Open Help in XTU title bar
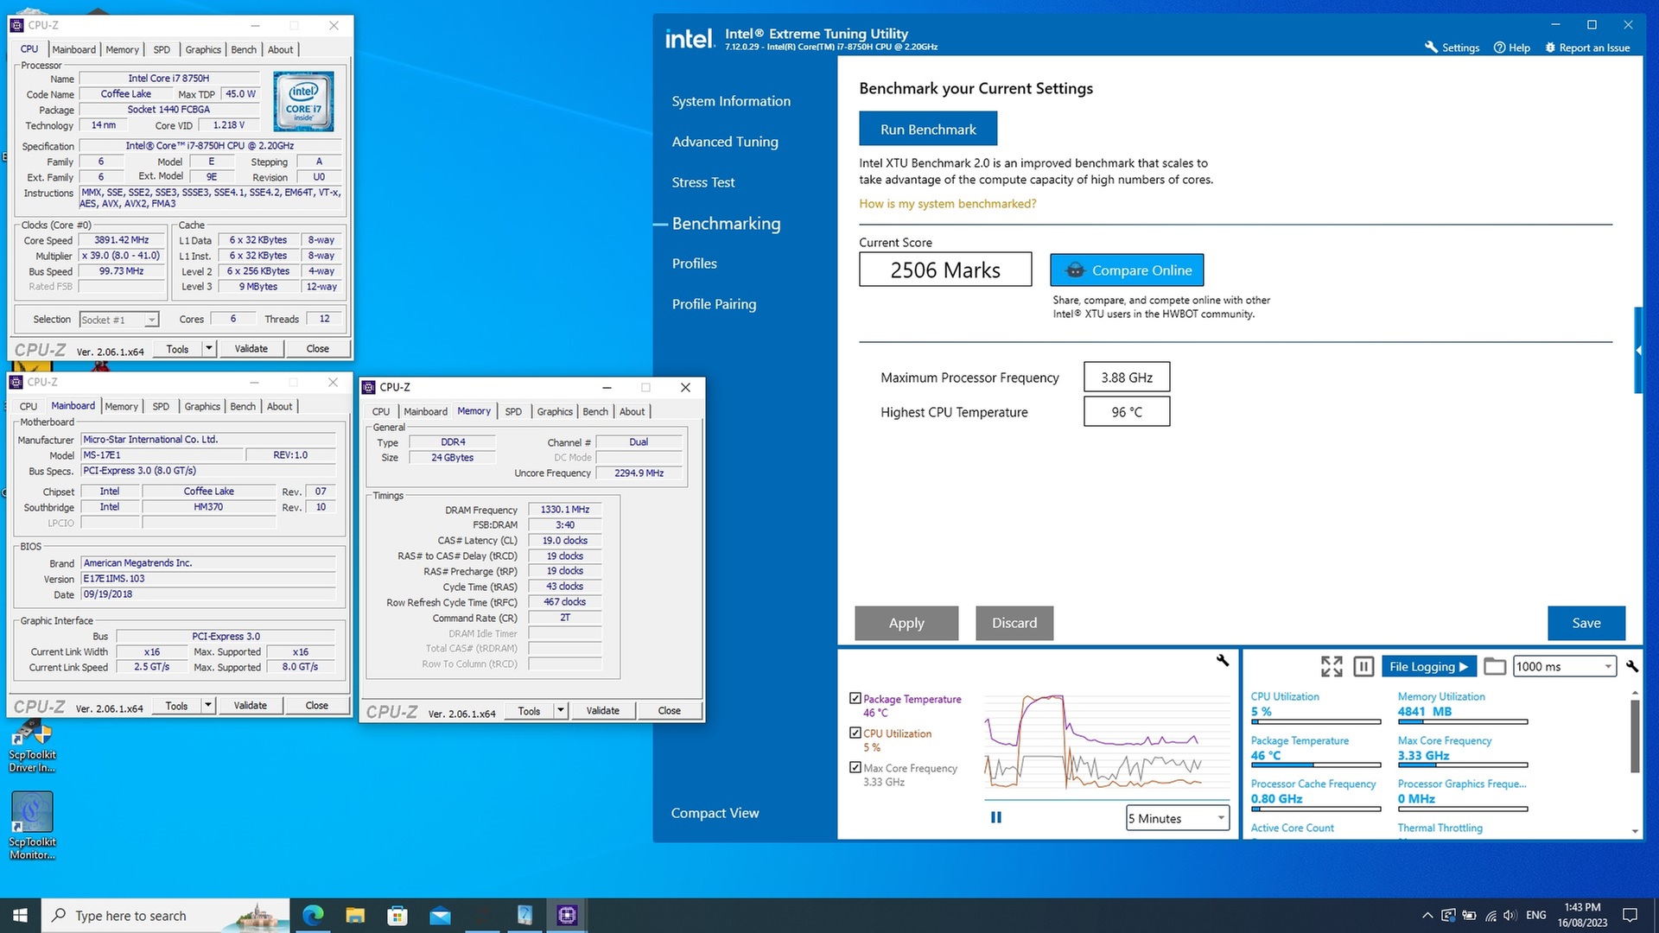 (1511, 48)
